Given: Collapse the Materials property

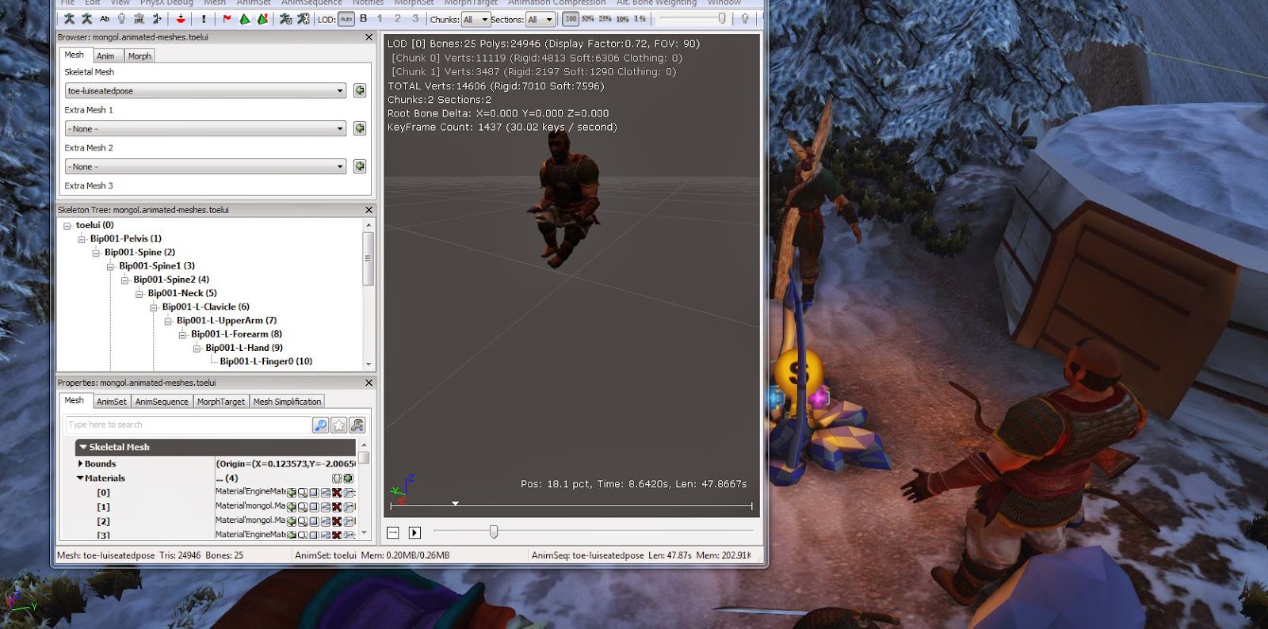Looking at the screenshot, I should (80, 478).
